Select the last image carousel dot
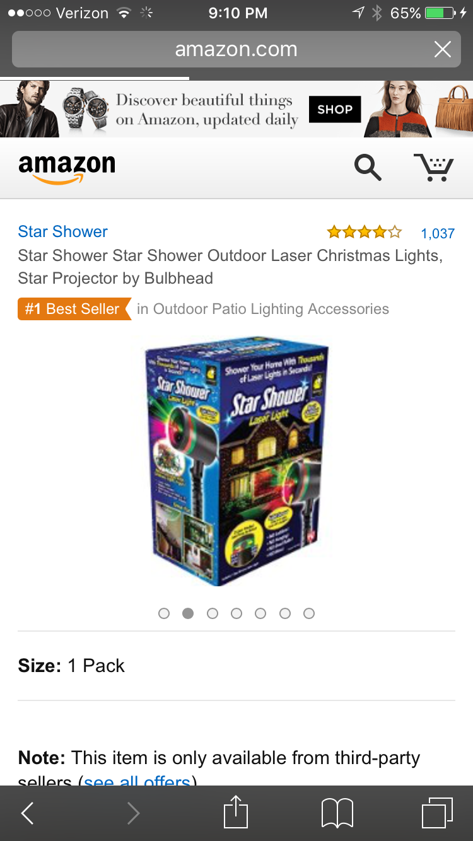The height and width of the screenshot is (841, 473). [309, 613]
